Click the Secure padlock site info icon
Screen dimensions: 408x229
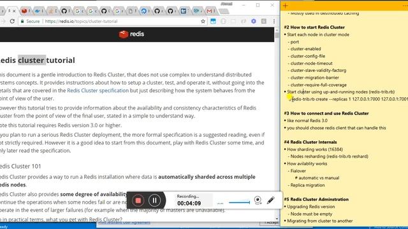tap(22, 21)
